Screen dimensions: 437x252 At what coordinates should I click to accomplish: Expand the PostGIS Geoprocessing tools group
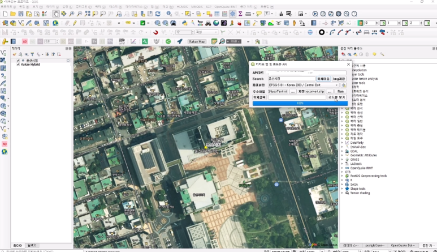coord(342,176)
